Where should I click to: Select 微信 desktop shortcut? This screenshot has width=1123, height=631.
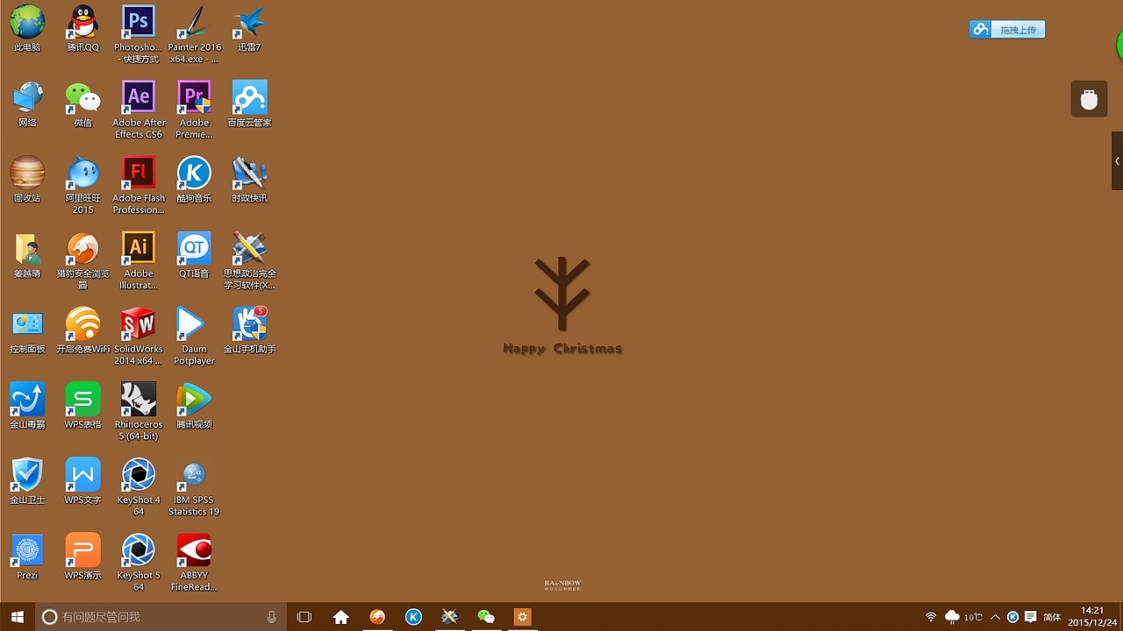tap(82, 103)
